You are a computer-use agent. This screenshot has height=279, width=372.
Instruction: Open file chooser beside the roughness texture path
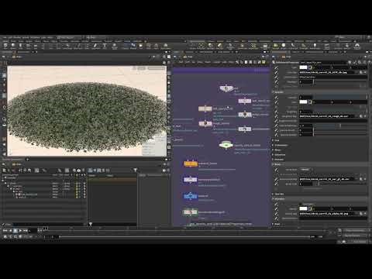pos(361,116)
